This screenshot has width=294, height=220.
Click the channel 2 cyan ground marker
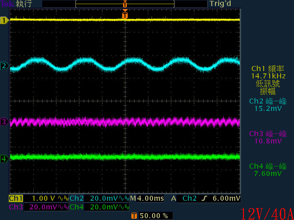(5, 66)
